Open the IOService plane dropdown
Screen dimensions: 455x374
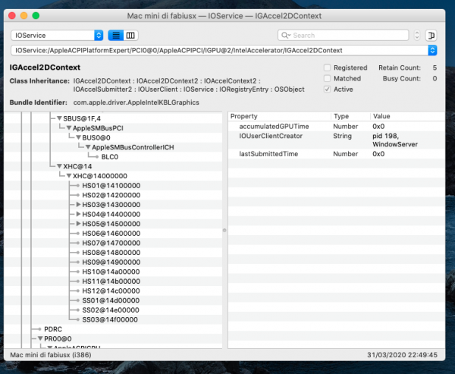[57, 36]
